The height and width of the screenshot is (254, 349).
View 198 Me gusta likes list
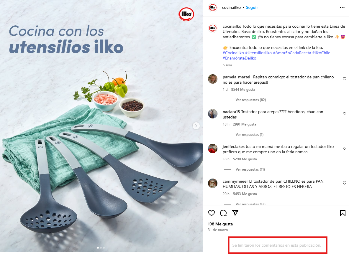[220, 224]
